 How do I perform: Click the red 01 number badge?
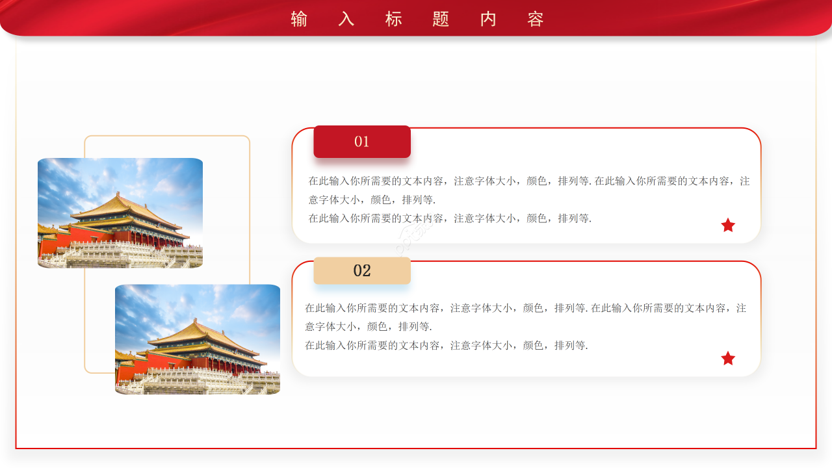tap(362, 141)
